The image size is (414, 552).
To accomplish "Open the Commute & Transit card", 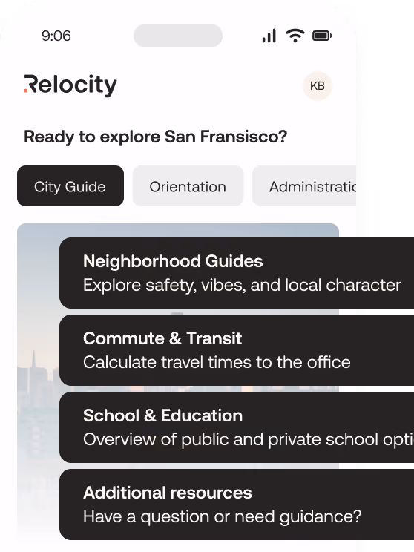I will (x=237, y=350).
